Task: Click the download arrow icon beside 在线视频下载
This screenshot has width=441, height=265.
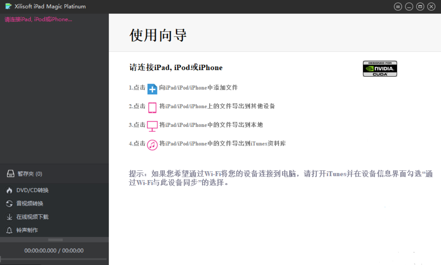Action: point(9,217)
